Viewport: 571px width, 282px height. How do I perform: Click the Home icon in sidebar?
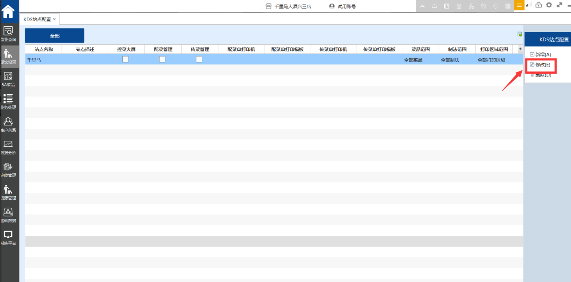pyautogui.click(x=8, y=11)
